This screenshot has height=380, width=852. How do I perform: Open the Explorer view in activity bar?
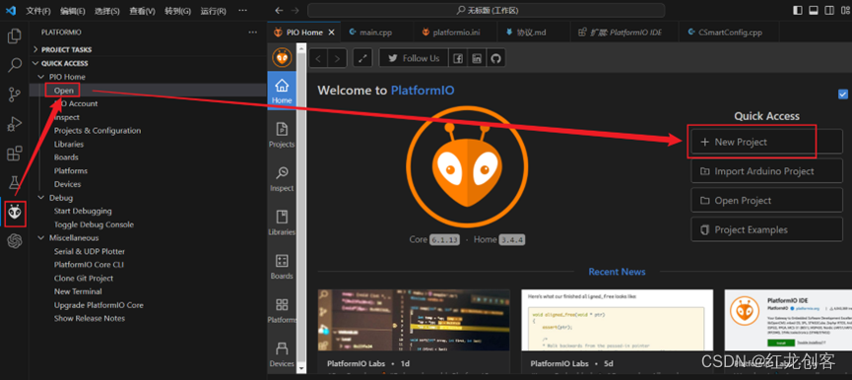(15, 36)
